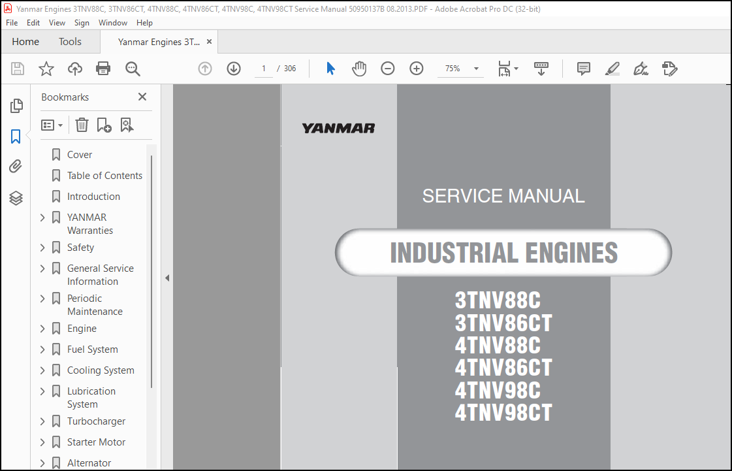
Task: Expand Cooling System bookmark
Action: click(42, 370)
